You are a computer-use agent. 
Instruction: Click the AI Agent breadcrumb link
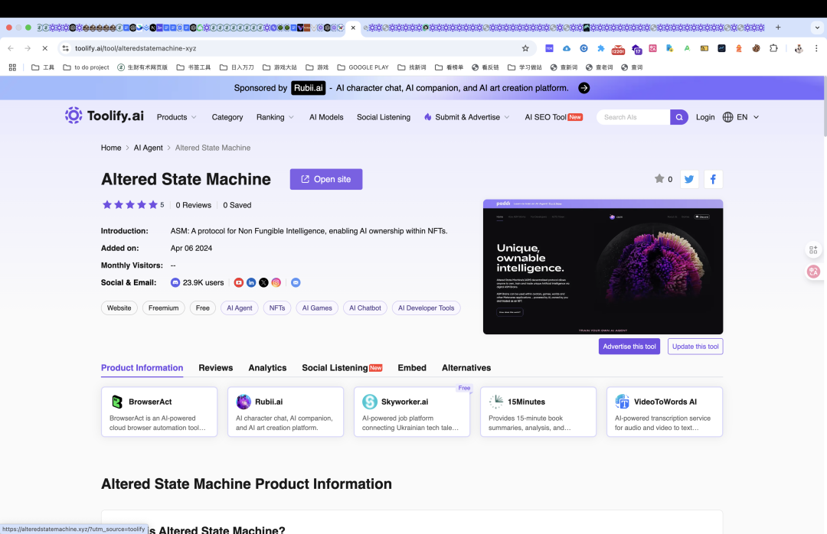tap(149, 148)
